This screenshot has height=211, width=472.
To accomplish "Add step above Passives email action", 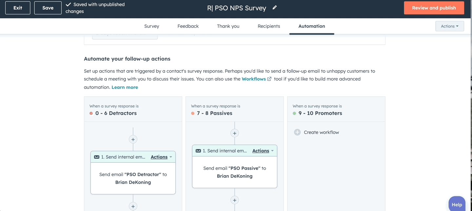I will point(235,133).
